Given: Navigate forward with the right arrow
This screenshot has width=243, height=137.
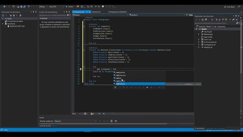Looking at the screenshot, I should (104, 114).
